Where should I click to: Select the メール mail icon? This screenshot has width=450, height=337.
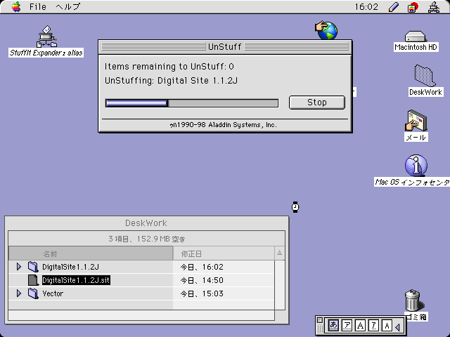pyautogui.click(x=416, y=121)
